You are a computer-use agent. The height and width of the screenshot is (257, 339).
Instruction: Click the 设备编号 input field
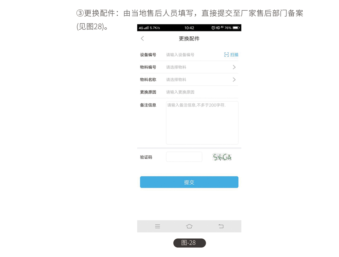(x=192, y=55)
